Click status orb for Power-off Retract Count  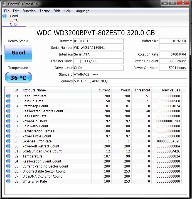pos(8,146)
